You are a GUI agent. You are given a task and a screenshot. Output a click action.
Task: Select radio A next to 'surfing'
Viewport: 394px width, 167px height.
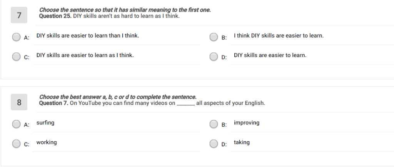pyautogui.click(x=16, y=124)
